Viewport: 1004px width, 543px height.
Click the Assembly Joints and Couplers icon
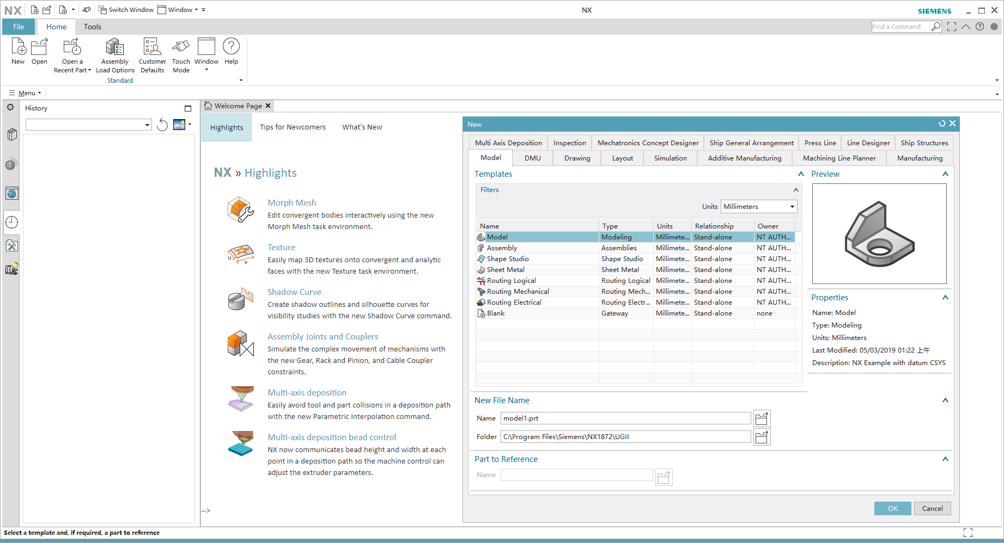240,344
